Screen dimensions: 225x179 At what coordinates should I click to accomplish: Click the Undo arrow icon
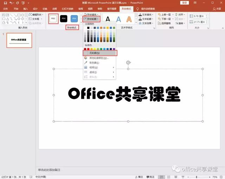coord(11,3)
